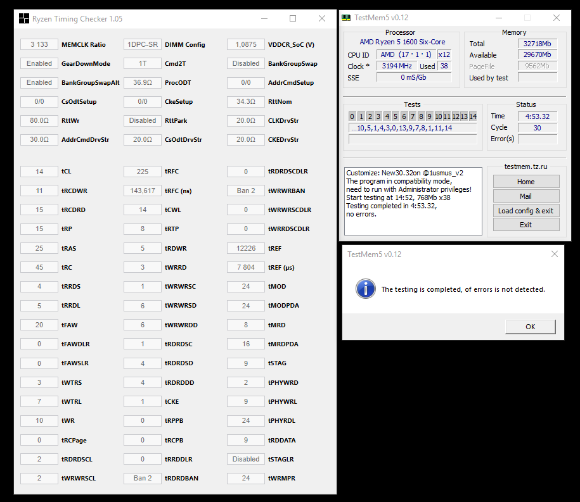The width and height of the screenshot is (580, 502).
Task: Click the GearDownMode Enabled field
Action: pyautogui.click(x=39, y=63)
